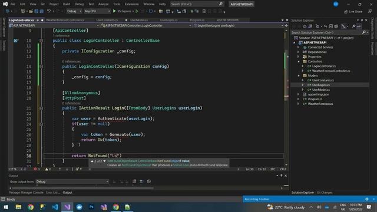The width and height of the screenshot is (377, 212).
Task: Click the single Save disk icon
Action: (37, 11)
